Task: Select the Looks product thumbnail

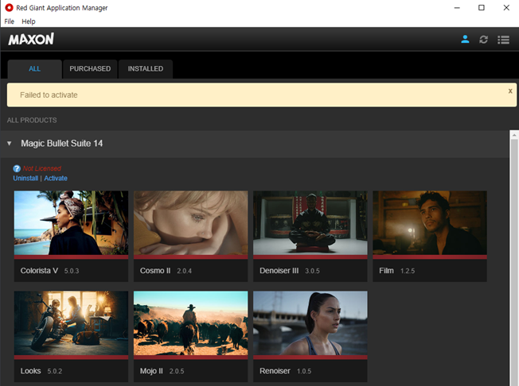Action: [71, 323]
